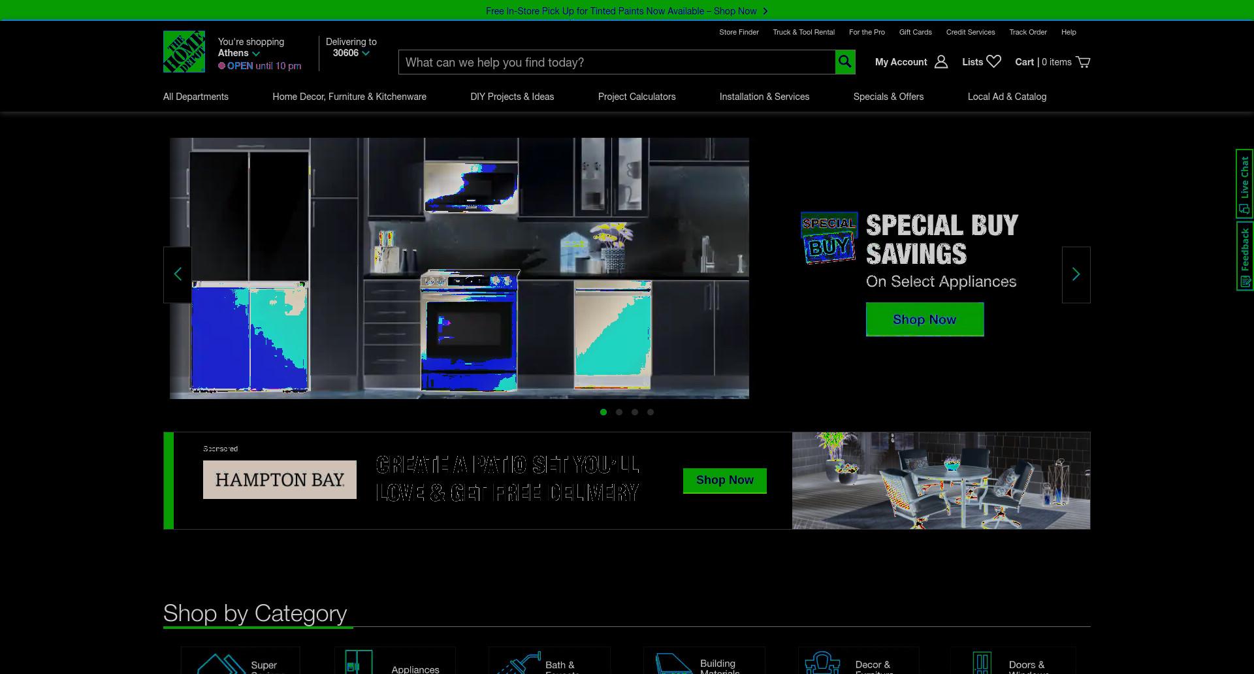Click the Track Order link
The image size is (1254, 674).
[1028, 32]
